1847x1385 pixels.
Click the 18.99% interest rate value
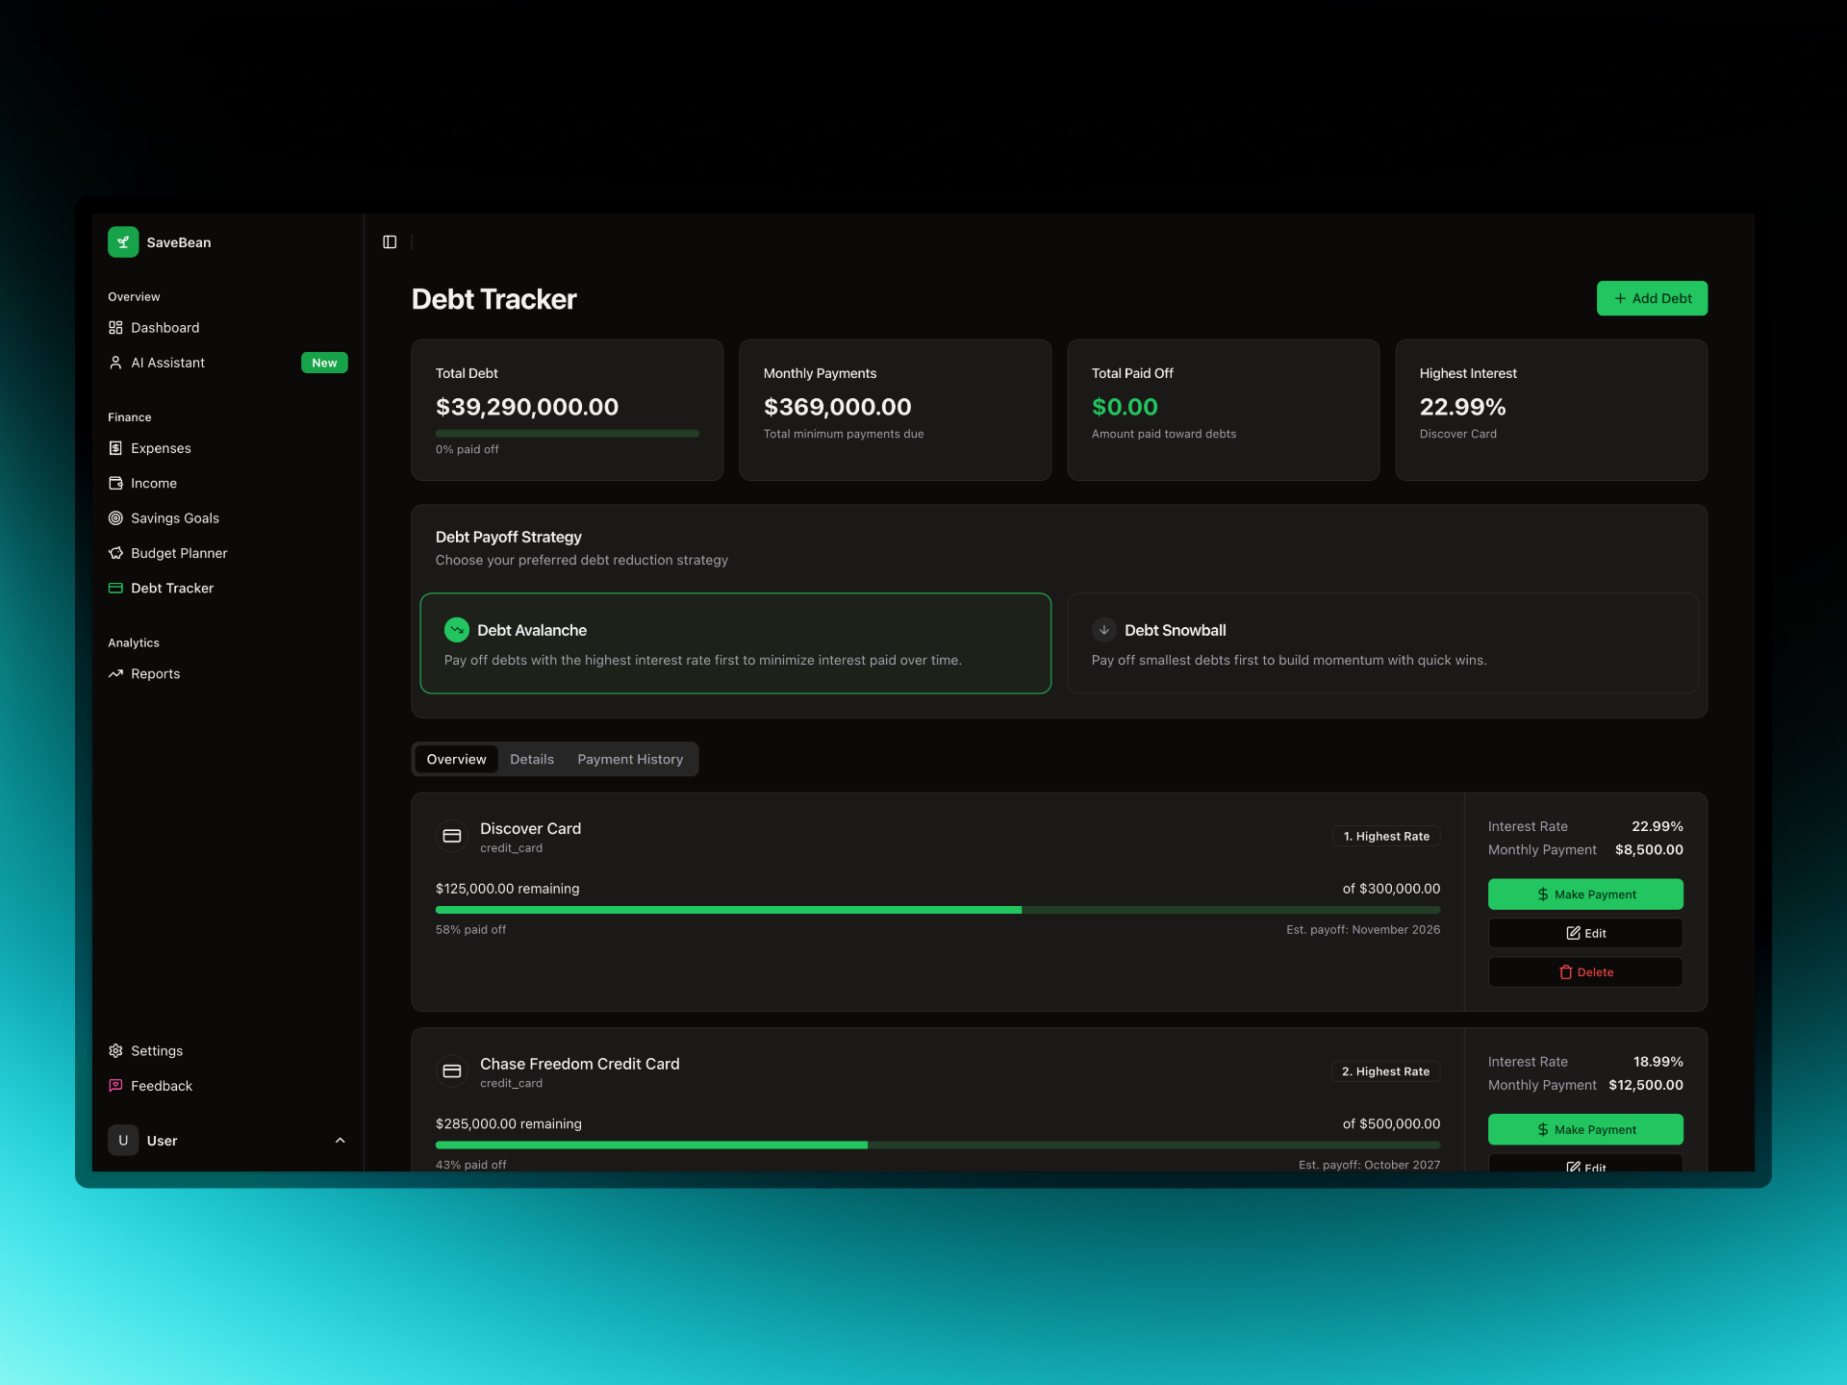pyautogui.click(x=1658, y=1062)
